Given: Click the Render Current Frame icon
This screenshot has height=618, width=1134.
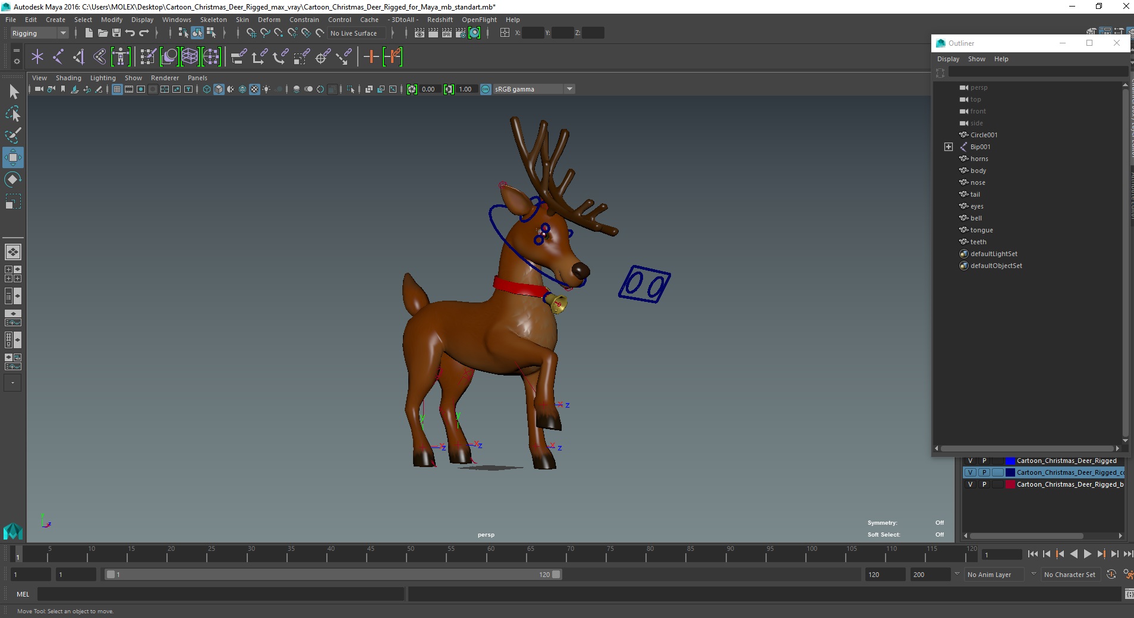Looking at the screenshot, I should click(433, 33).
